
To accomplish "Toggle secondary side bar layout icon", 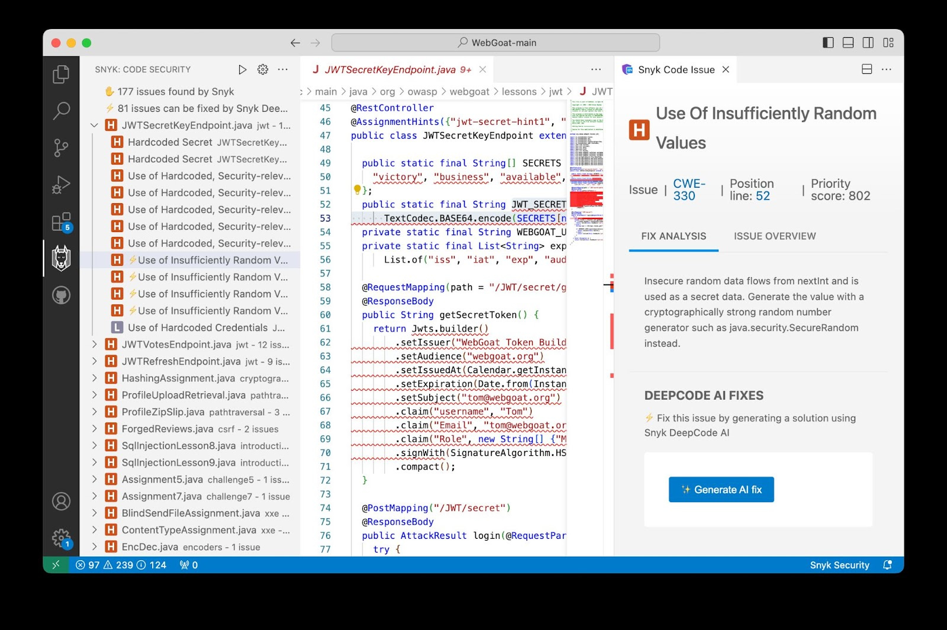I will 868,43.
